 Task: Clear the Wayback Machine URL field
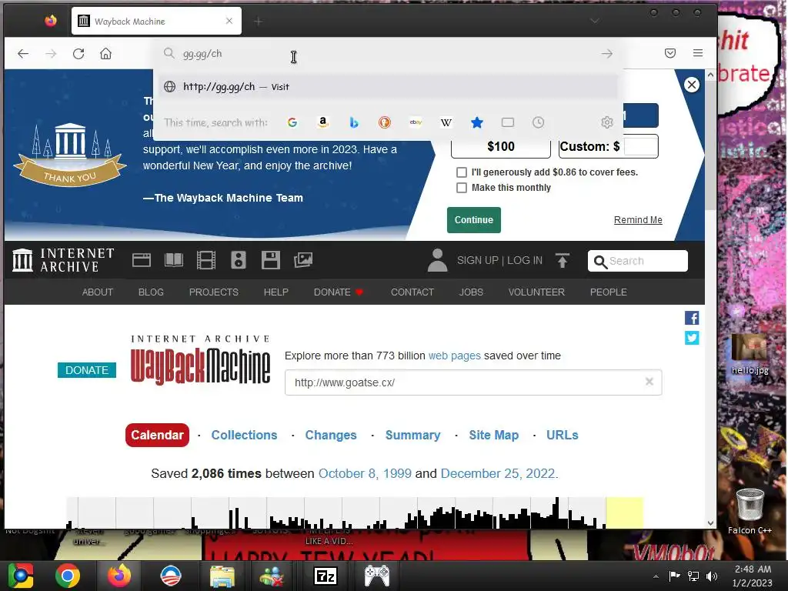[x=649, y=382]
